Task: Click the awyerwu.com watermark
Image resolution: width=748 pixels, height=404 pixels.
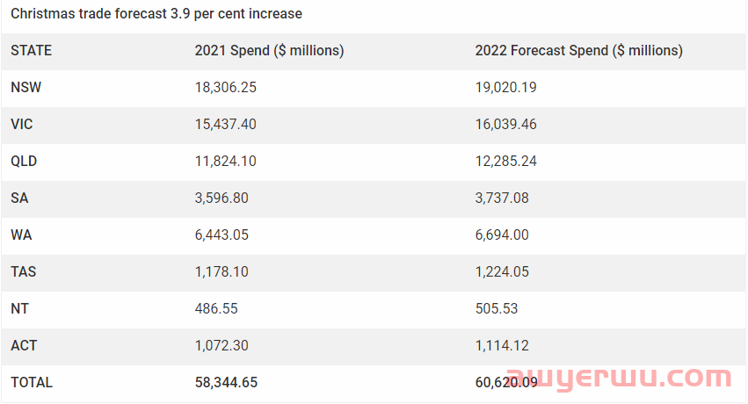Action: pos(618,378)
